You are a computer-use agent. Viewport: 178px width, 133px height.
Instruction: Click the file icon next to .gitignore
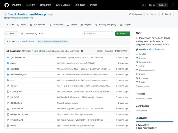click(x=8, y=86)
